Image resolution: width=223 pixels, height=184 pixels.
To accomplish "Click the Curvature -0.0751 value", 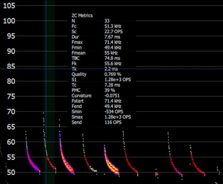I will (x=112, y=96).
